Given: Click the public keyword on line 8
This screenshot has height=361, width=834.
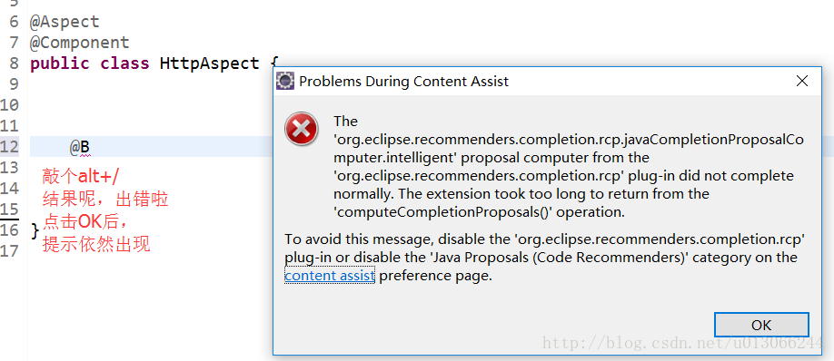Looking at the screenshot, I should point(60,63).
